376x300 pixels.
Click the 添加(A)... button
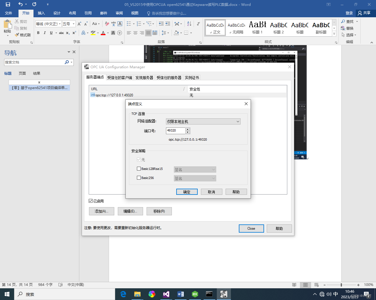(102, 211)
